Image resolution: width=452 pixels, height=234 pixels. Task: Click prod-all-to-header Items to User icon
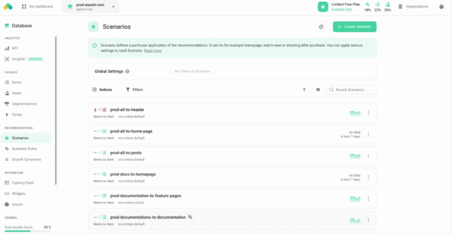click(100, 110)
